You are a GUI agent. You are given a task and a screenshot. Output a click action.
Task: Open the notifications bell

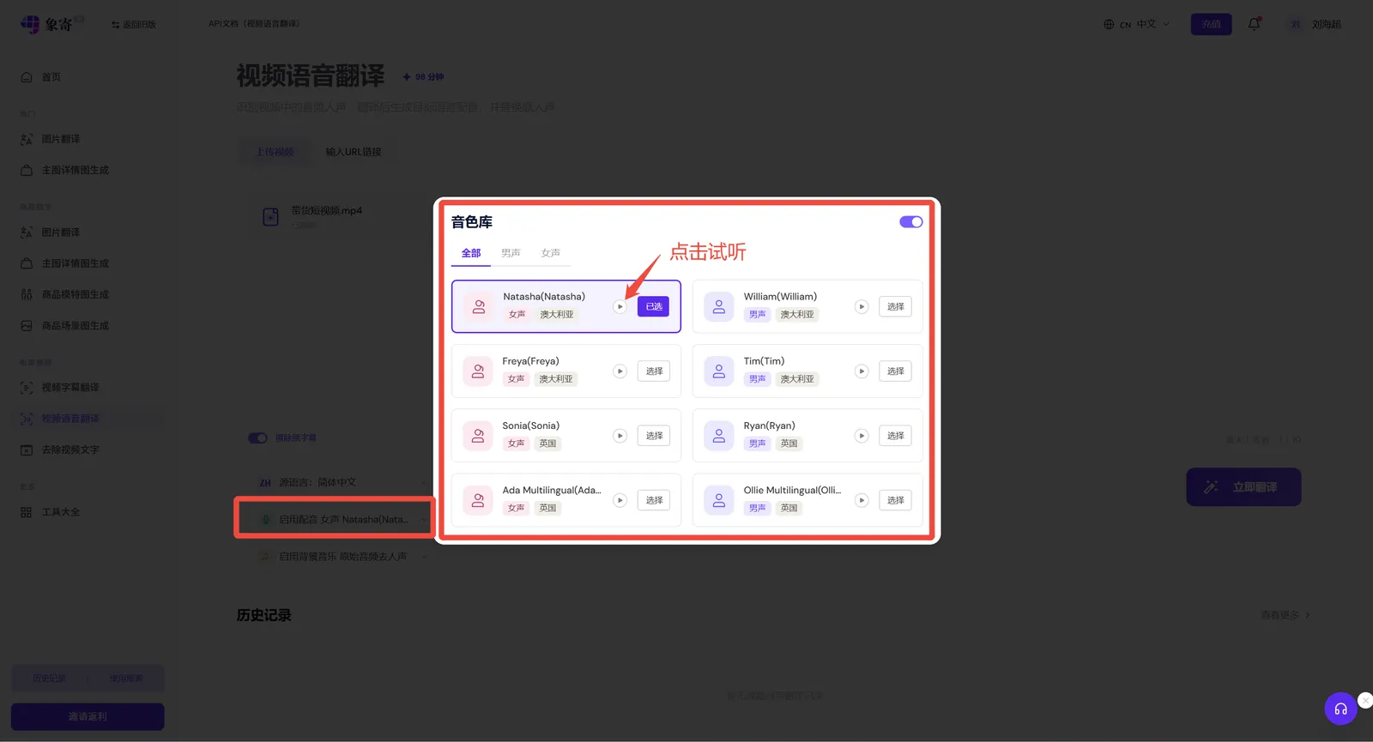[1254, 24]
